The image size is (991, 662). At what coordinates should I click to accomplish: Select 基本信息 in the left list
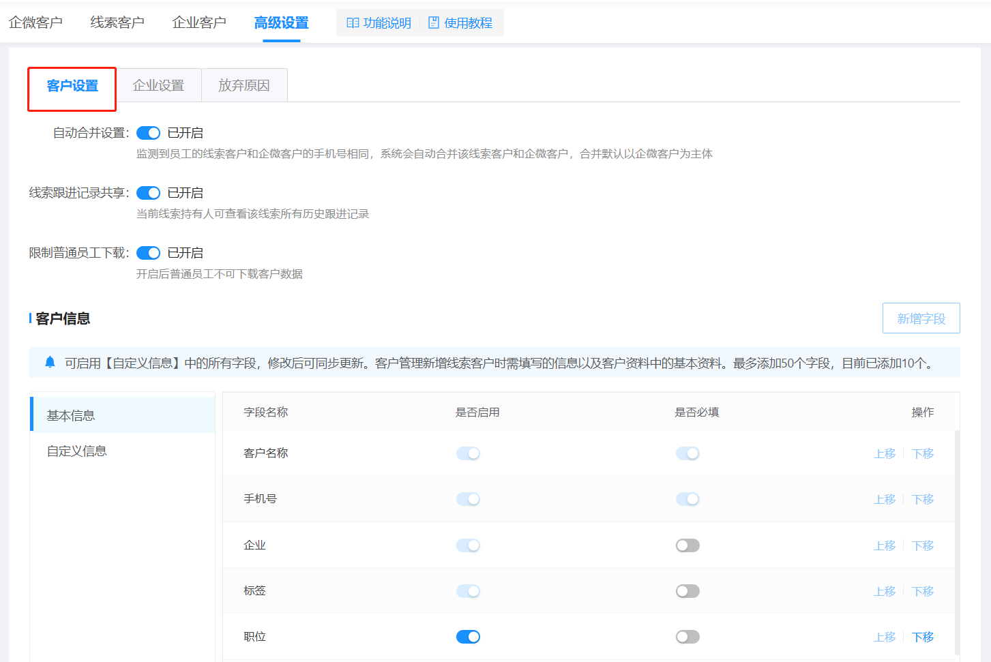tap(71, 416)
